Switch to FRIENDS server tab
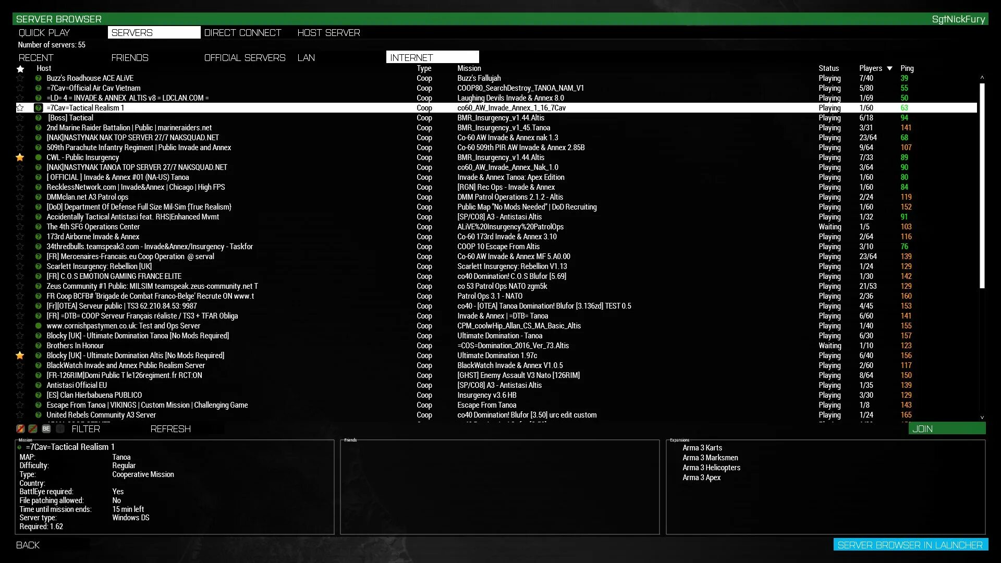Image resolution: width=1001 pixels, height=563 pixels. click(x=130, y=58)
